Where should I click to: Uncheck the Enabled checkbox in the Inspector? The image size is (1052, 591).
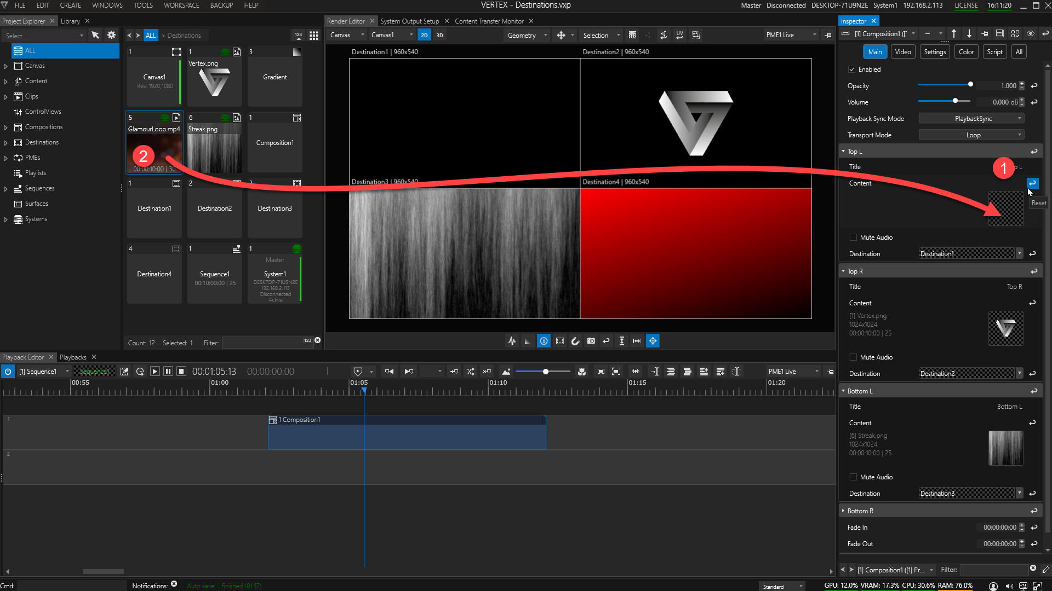pos(853,69)
